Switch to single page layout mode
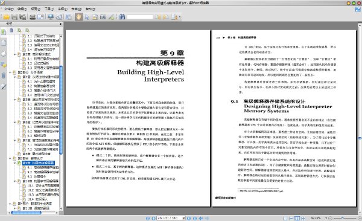The width and height of the screenshot is (362, 221). (285, 218)
